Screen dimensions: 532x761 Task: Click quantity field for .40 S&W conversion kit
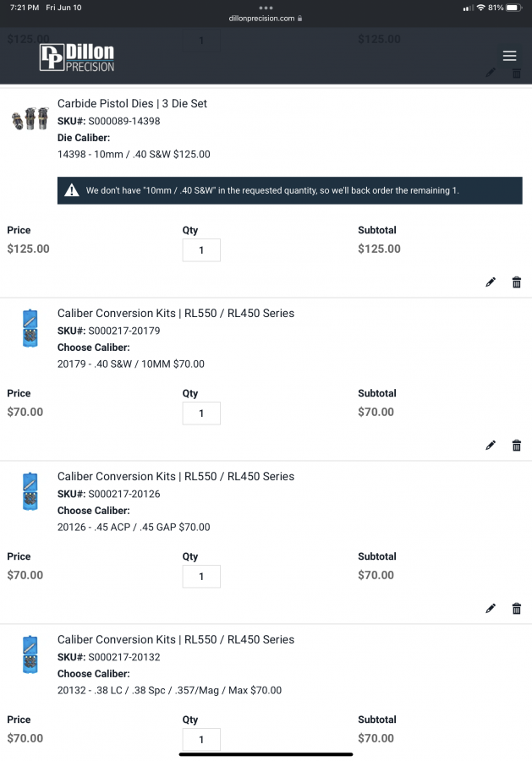coord(201,413)
